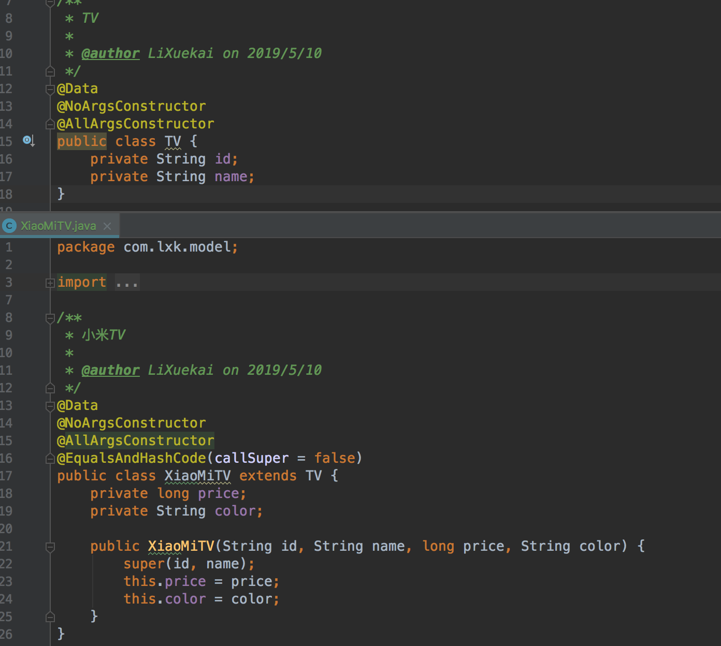This screenshot has width=721, height=646.
Task: Click the 'super' call in constructor
Action: pyautogui.click(x=144, y=564)
